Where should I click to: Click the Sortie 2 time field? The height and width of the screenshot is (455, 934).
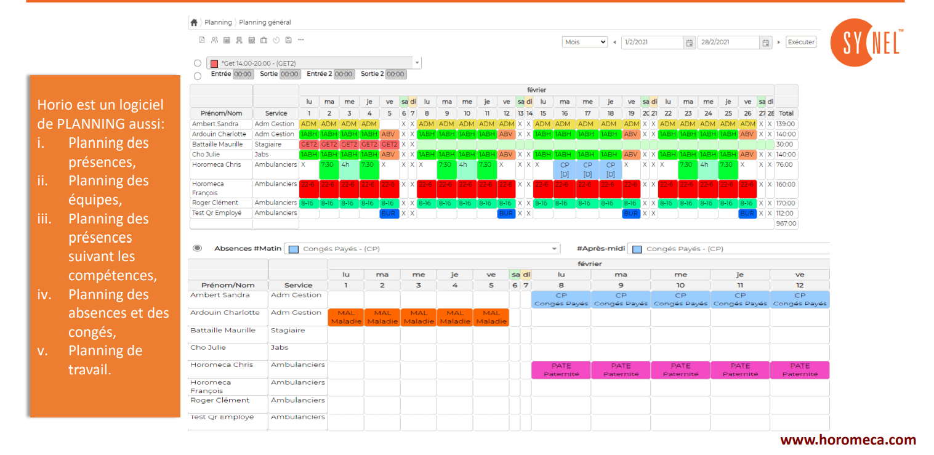coord(396,74)
